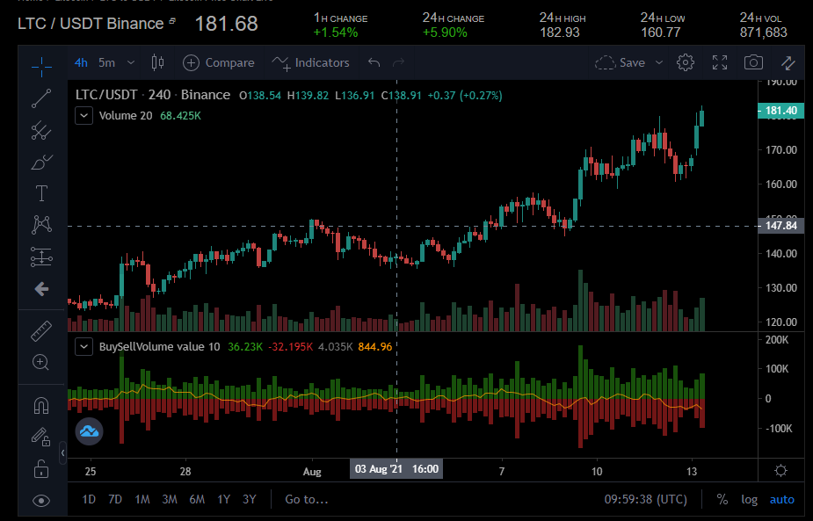Set range to 7D
The height and width of the screenshot is (521, 813).
click(x=115, y=499)
